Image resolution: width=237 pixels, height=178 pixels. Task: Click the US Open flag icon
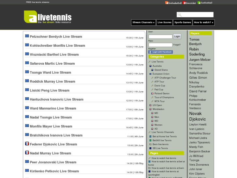(x=150, y=105)
